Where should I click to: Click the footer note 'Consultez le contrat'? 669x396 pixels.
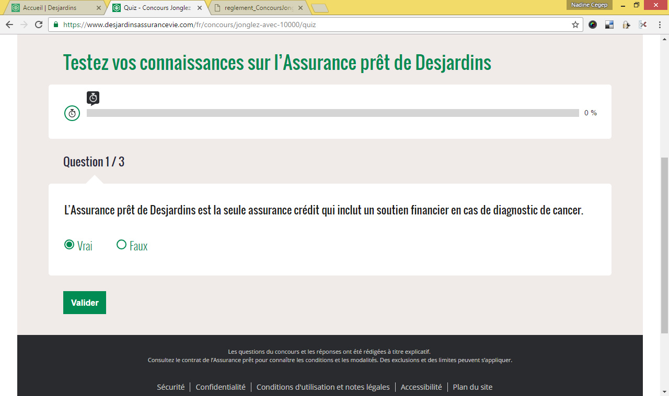click(x=330, y=360)
